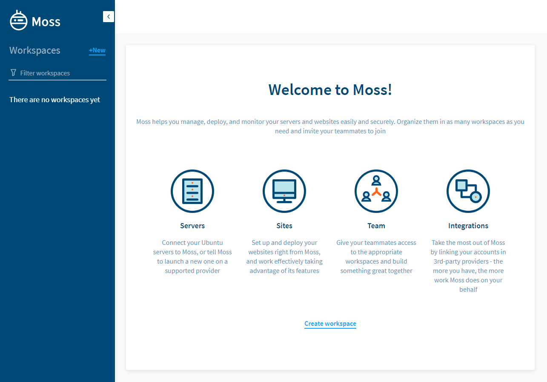547x382 pixels.
Task: Open the Create workspace link
Action: pyautogui.click(x=330, y=324)
